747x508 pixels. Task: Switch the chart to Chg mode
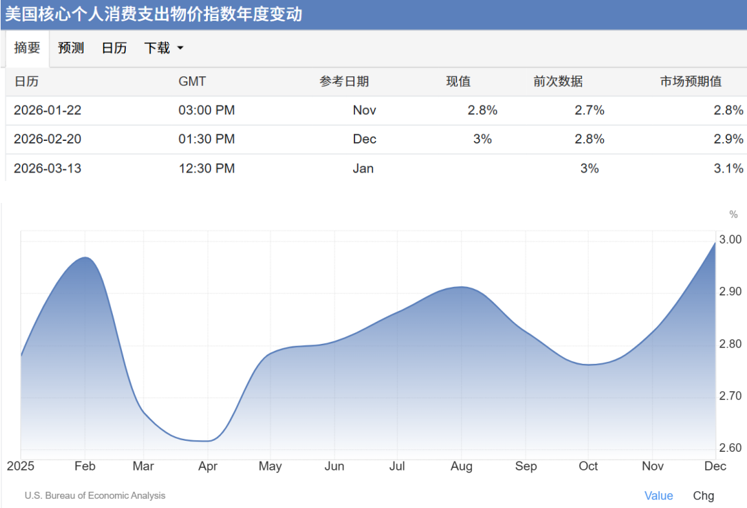[703, 496]
